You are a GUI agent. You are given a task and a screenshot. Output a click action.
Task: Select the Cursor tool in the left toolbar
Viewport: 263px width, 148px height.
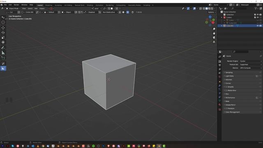(3, 22)
